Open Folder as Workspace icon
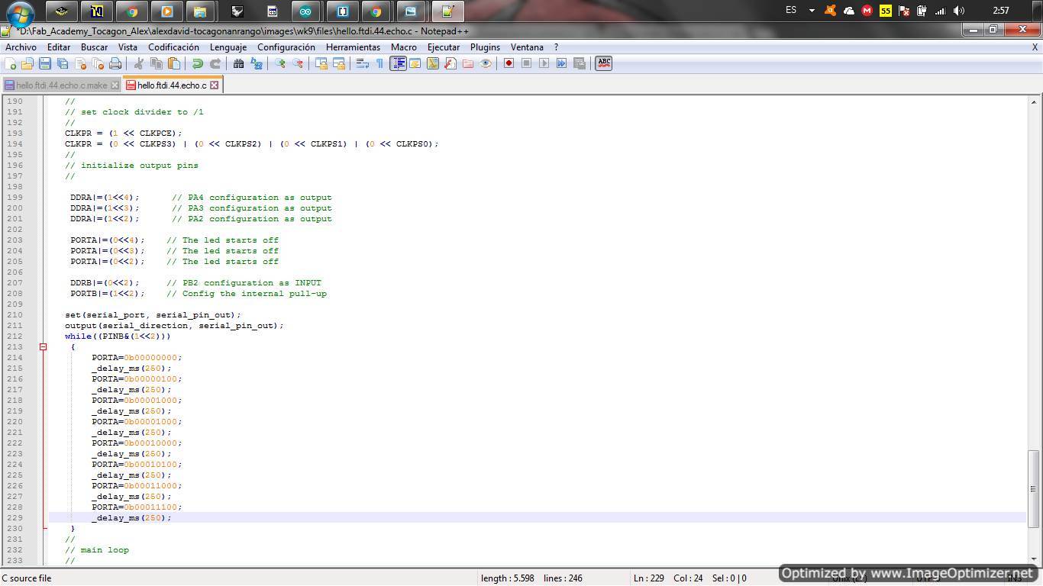This screenshot has height=586, width=1043. (467, 63)
